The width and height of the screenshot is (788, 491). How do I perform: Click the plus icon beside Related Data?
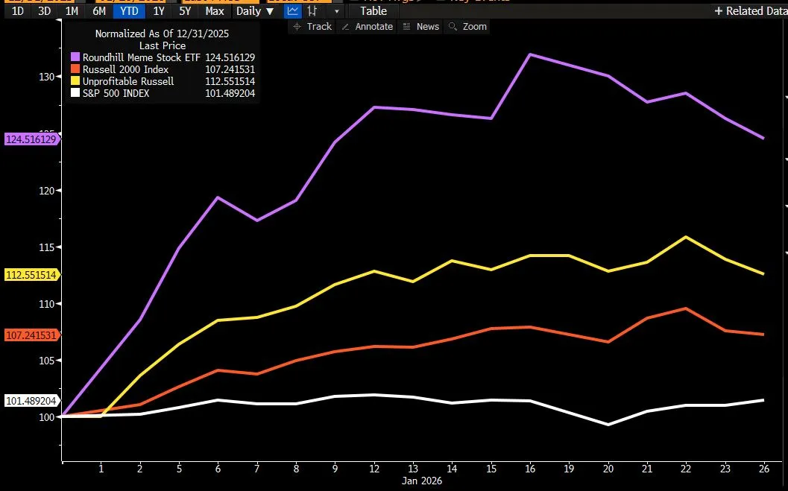pos(719,11)
